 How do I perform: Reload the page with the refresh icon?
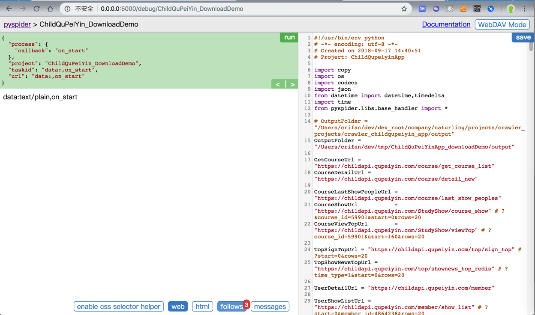(36, 9)
